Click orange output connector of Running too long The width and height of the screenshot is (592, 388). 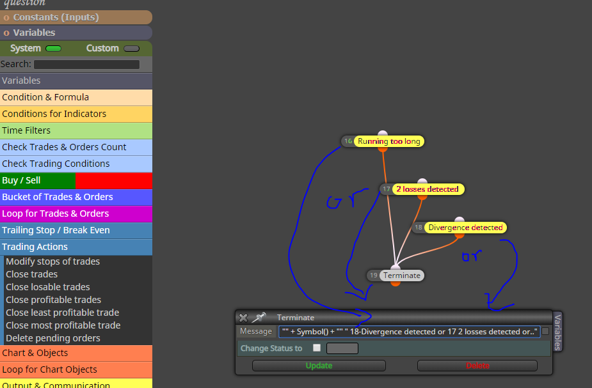[x=383, y=150]
